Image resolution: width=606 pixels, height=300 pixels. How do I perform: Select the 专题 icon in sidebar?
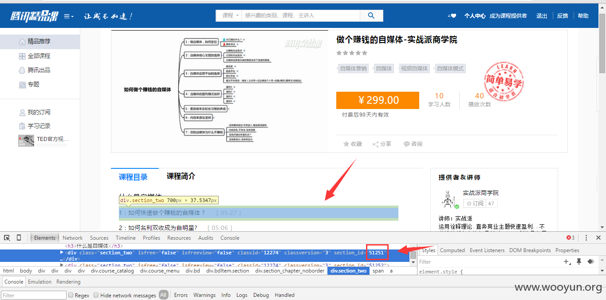pyautogui.click(x=22, y=84)
